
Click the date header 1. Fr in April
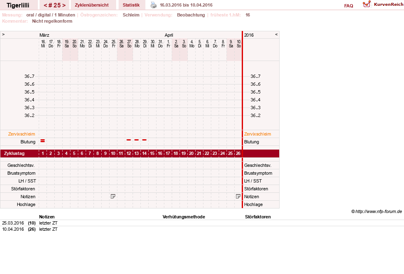point(168,44)
